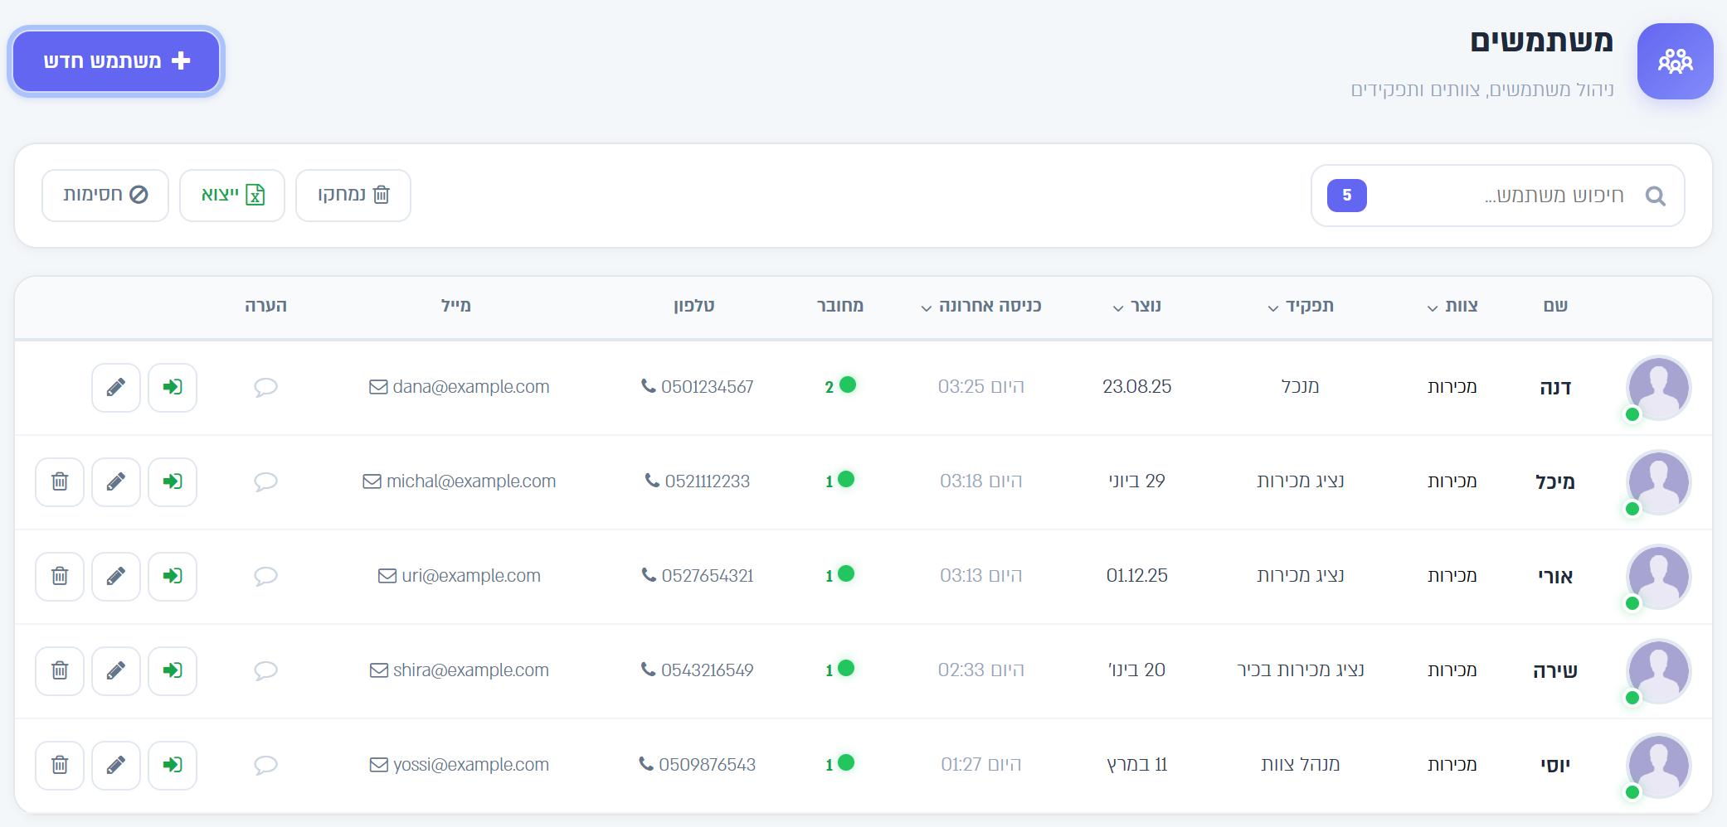Open the note bubble for michal@example.com
Viewport: 1727px width, 827px height.
265,481
